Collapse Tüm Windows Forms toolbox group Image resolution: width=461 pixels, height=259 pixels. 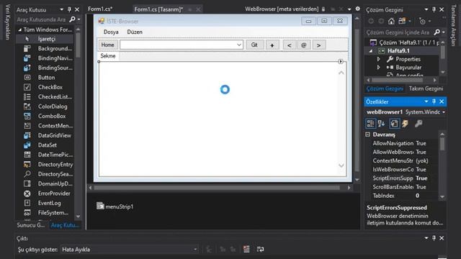pos(20,29)
